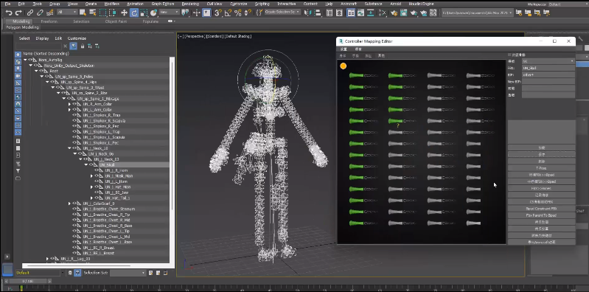
Task: Collapse the UN_Skull tree node
Action: click(86, 165)
